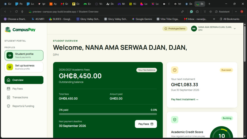Open the Google Gemini bookmark

[x=142, y=19]
